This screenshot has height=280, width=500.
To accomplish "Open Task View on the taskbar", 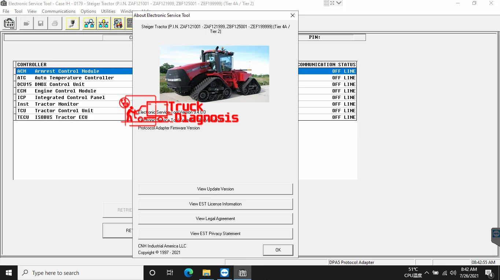I will [x=170, y=273].
